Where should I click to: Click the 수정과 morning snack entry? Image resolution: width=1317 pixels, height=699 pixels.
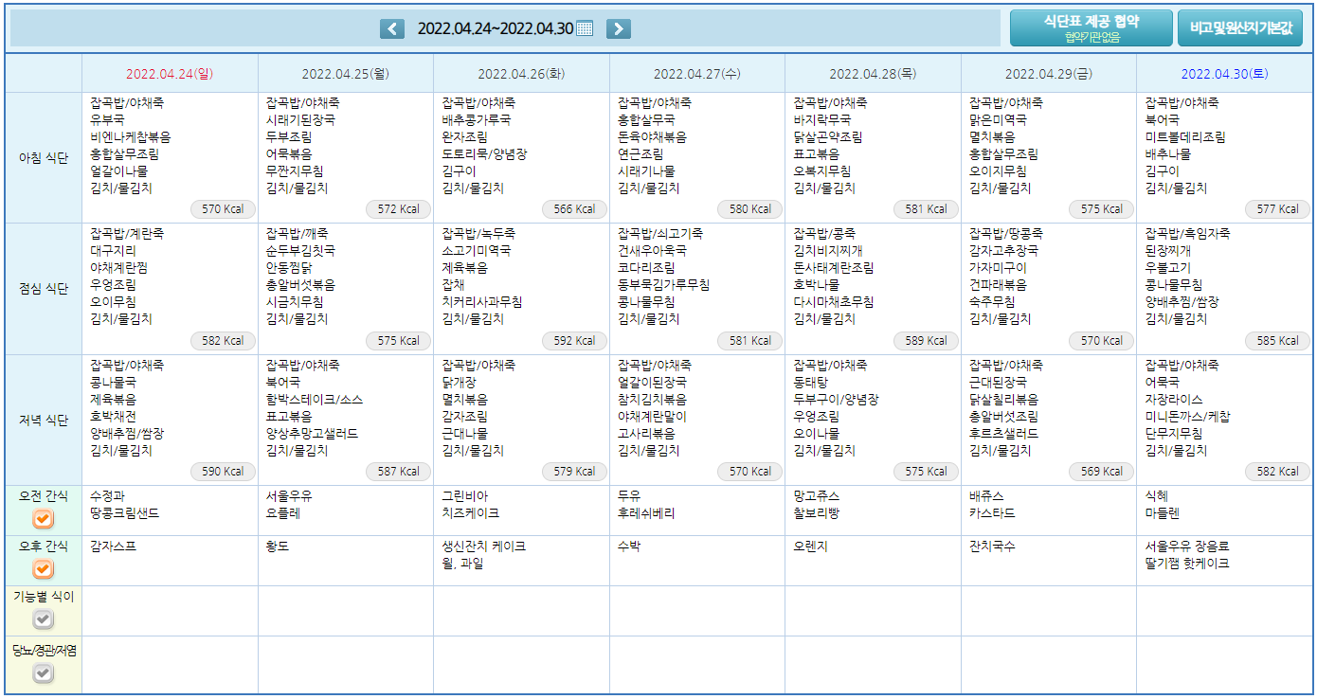tap(107, 496)
